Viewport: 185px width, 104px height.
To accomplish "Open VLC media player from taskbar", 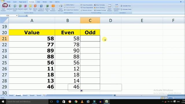I will pos(82,101).
